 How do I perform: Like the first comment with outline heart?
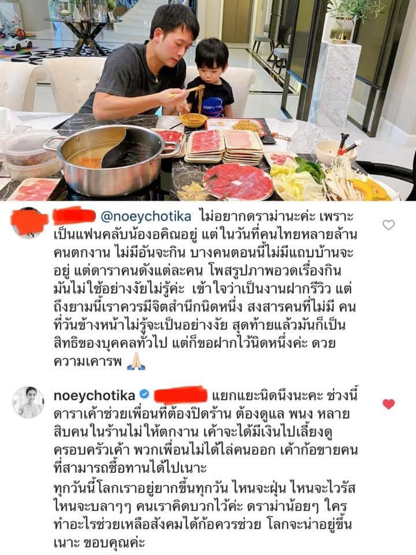click(388, 225)
